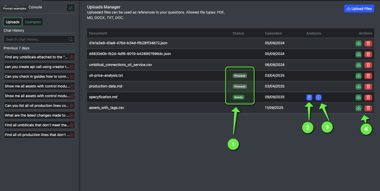The image size is (380, 191).
Task: Delete the d1e1a3e9 JSON file
Action: [368, 43]
